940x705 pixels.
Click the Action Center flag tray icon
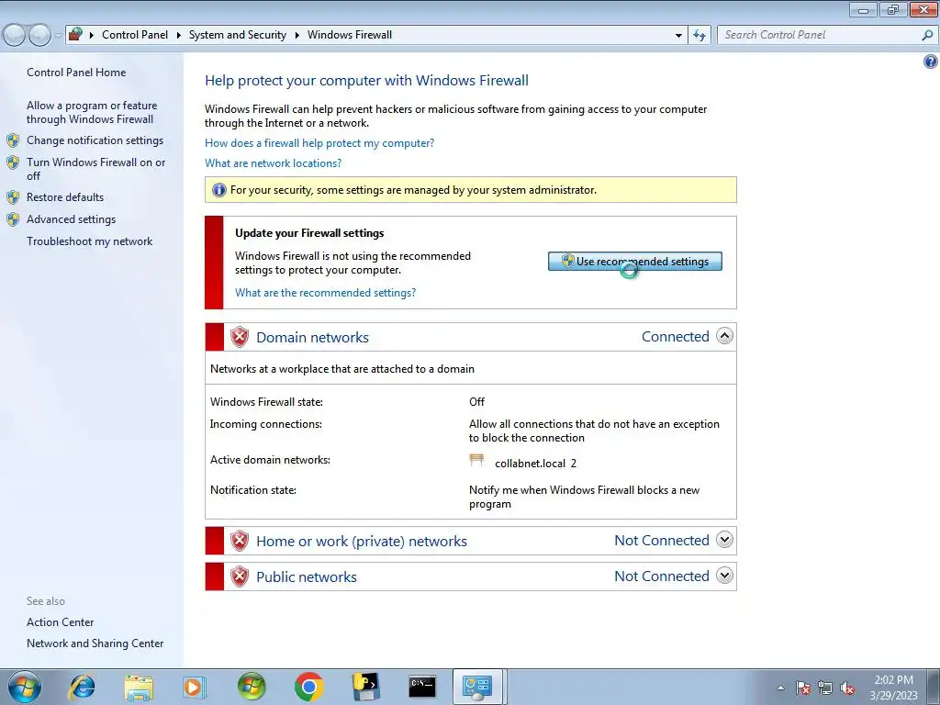(x=803, y=688)
